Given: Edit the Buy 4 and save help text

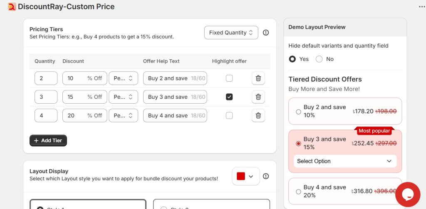Looking at the screenshot, I should (175, 116).
